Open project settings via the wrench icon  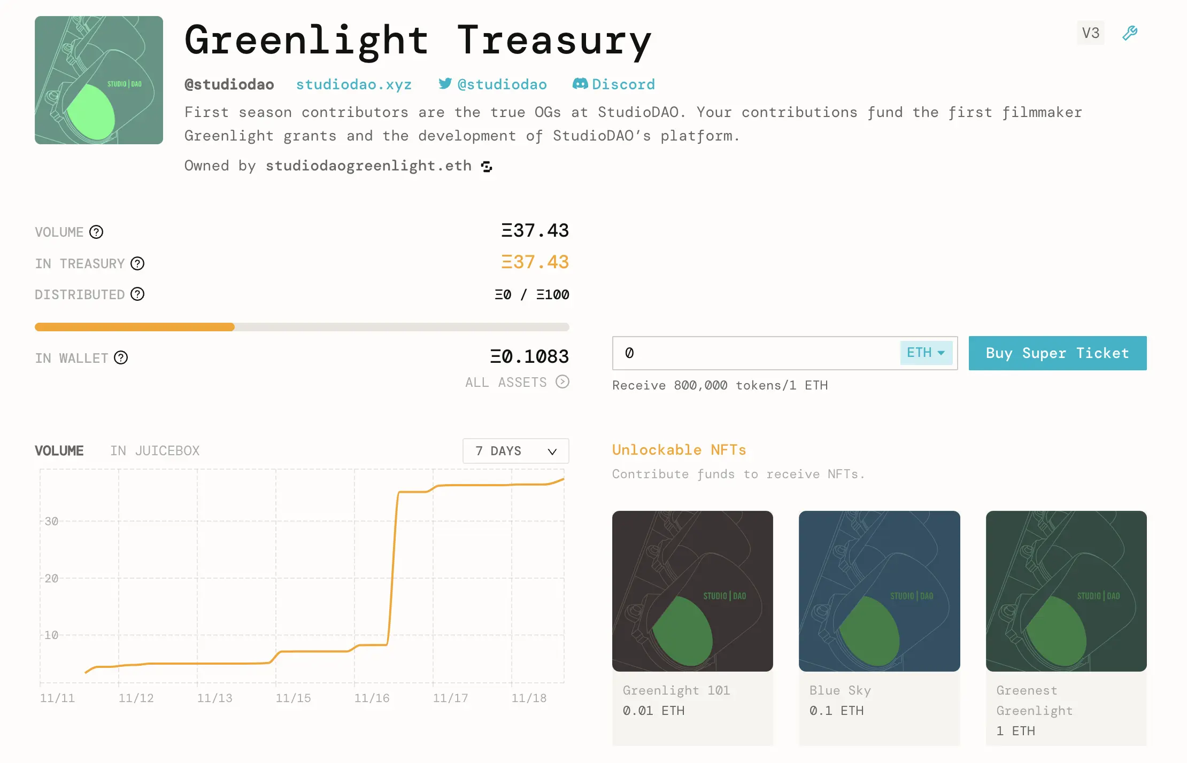pos(1129,33)
